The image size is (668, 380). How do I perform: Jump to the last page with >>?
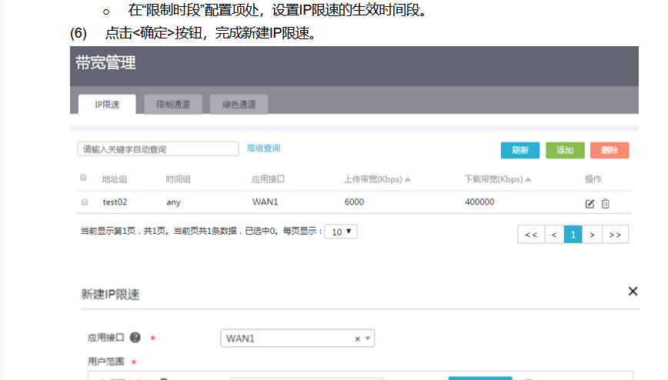pos(615,235)
